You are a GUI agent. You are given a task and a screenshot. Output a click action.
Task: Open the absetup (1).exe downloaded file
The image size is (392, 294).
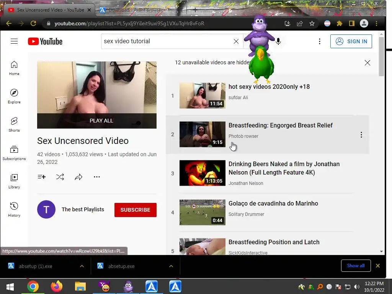(x=36, y=266)
